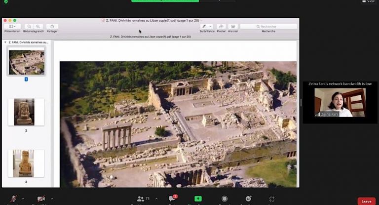The width and height of the screenshot is (379, 205).
Task: Collapse the Z. FANI document tree in sidebar
Action: click(x=5, y=42)
